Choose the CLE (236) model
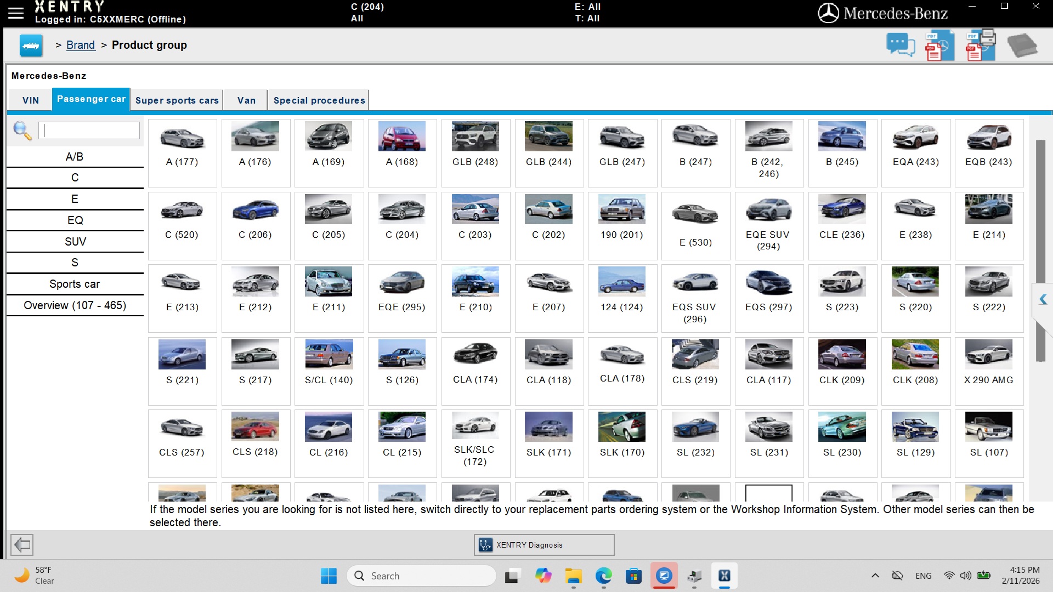1053x592 pixels. [842, 226]
